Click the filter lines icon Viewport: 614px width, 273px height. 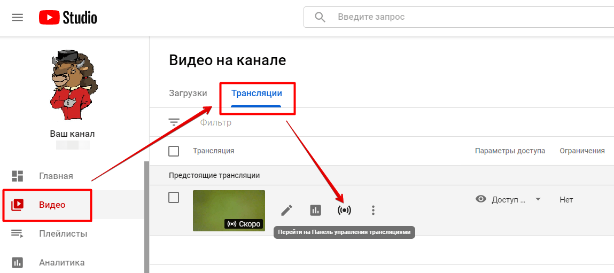174,122
